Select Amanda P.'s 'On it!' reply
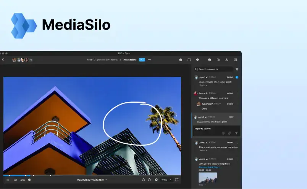307x189 pixels. [204, 109]
